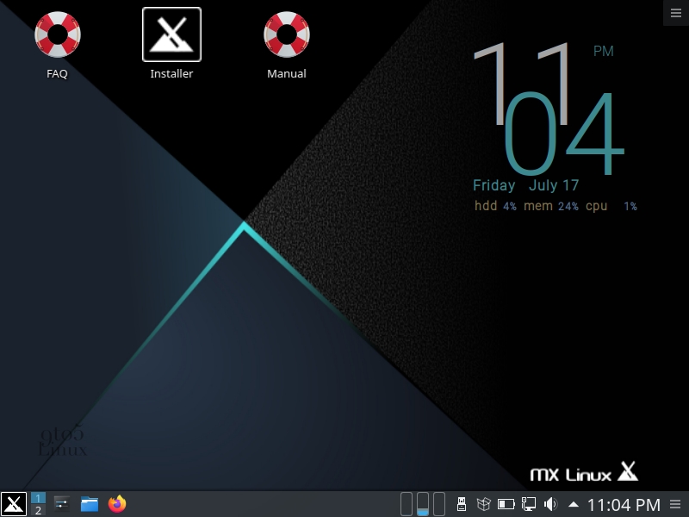Open the MX Tools settings taskbar icon

click(60, 504)
